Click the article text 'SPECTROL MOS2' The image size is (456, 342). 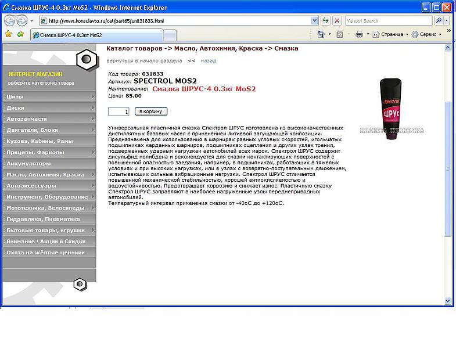coord(165,81)
